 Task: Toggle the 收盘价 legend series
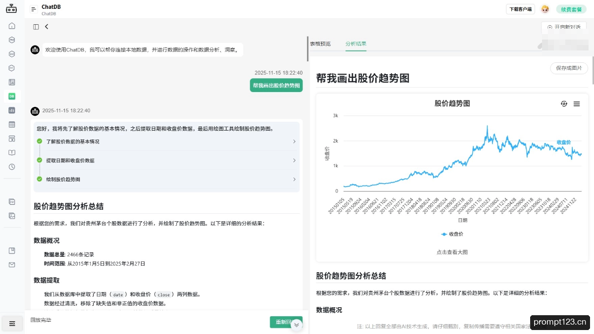(452, 234)
